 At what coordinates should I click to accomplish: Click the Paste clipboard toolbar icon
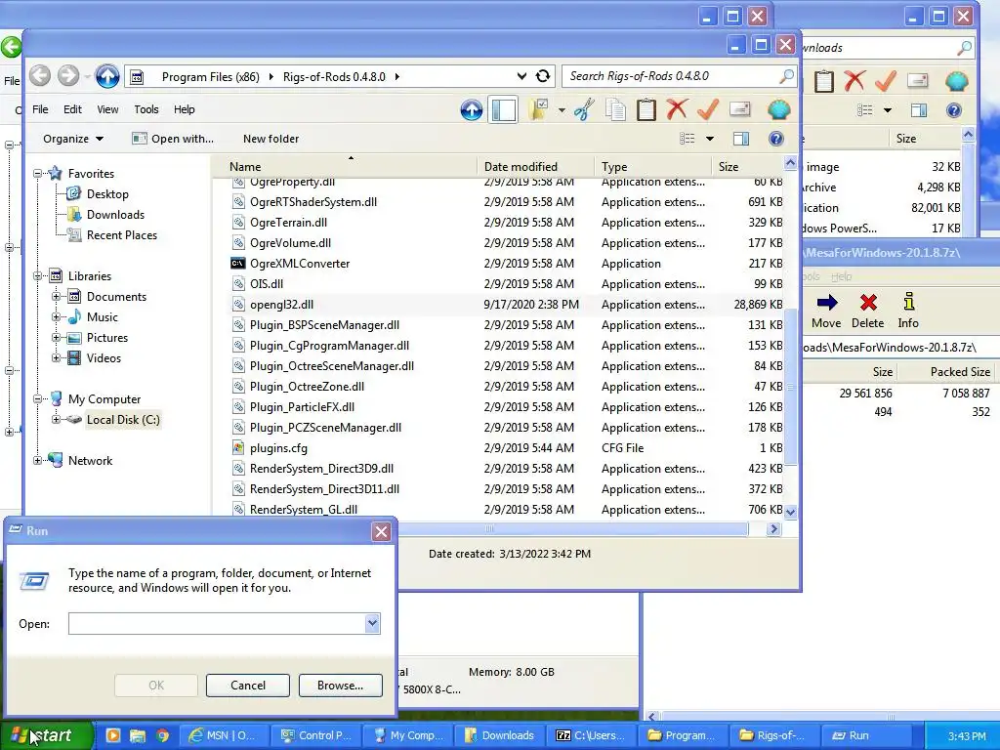pyautogui.click(x=646, y=109)
